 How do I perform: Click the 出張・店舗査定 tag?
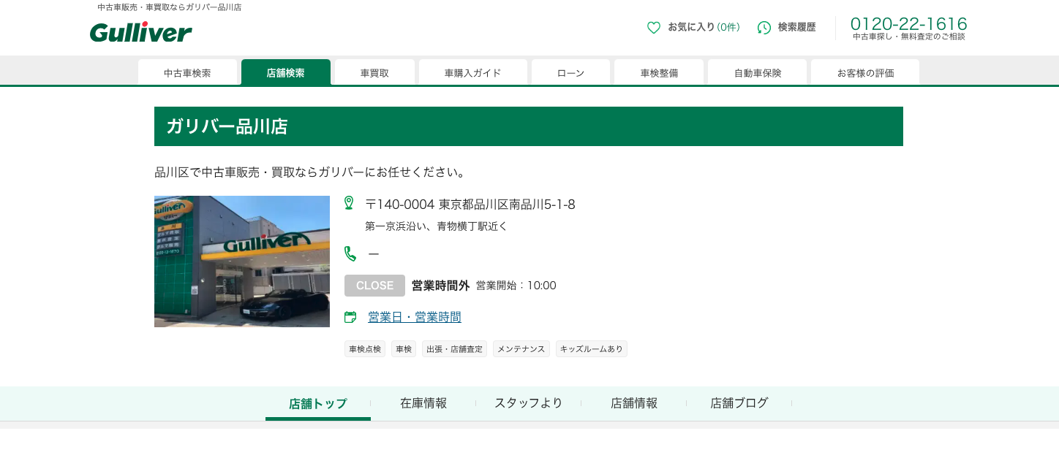click(x=454, y=349)
